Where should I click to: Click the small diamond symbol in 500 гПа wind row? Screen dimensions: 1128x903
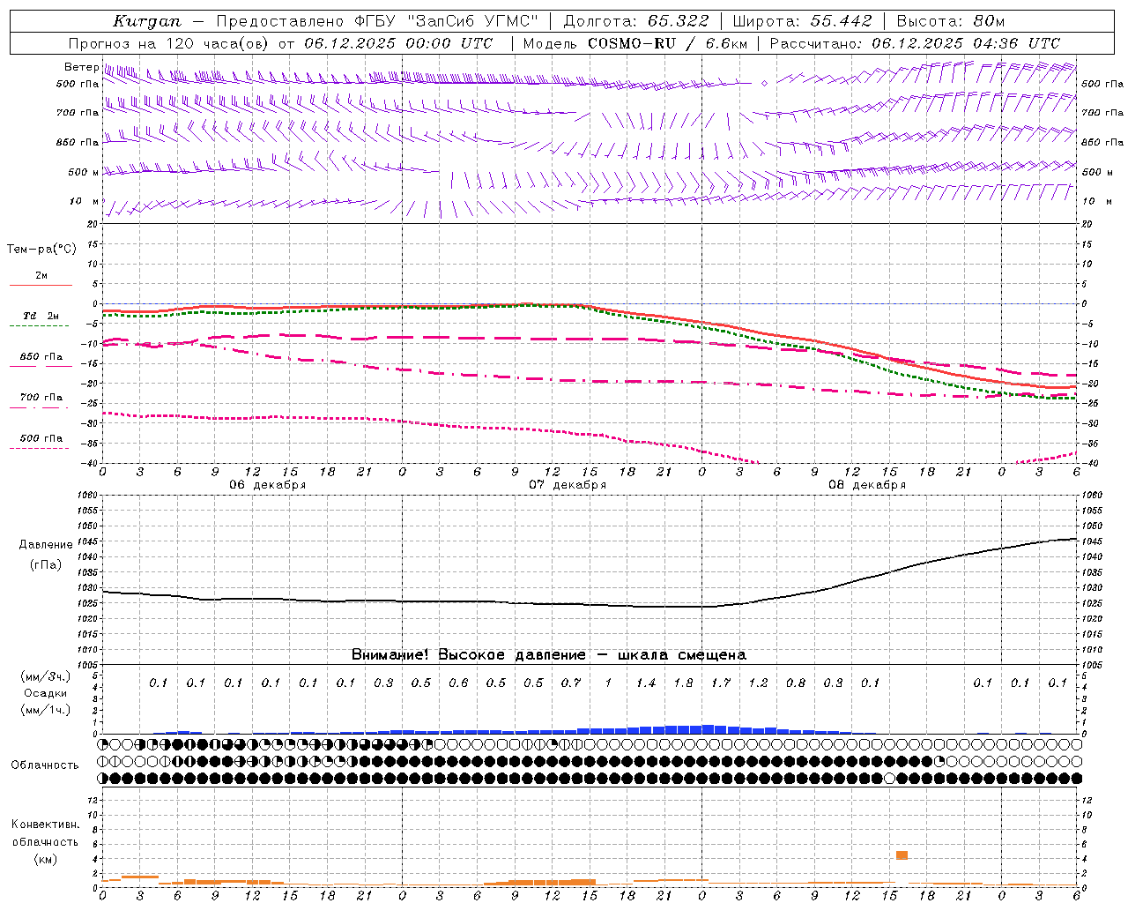pos(764,83)
